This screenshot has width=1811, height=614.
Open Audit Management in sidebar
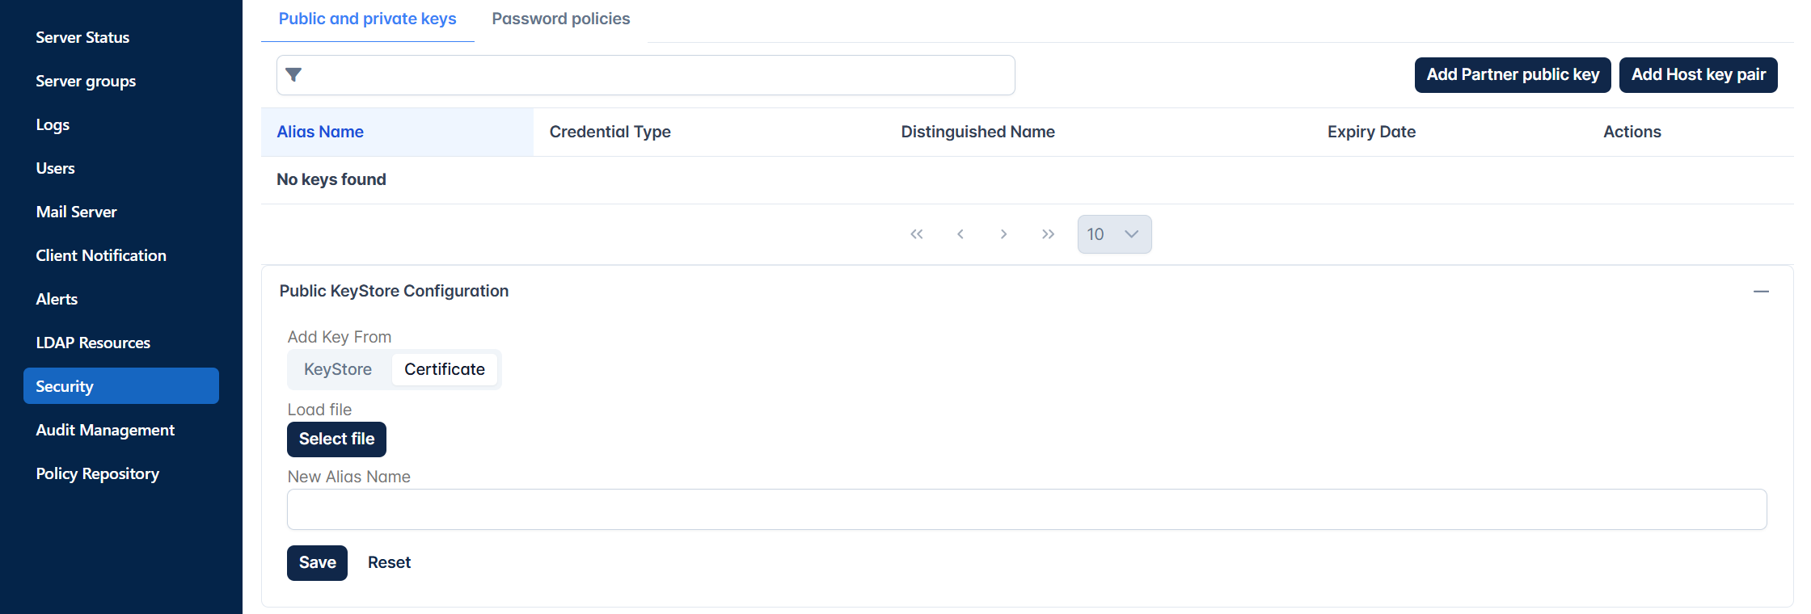pos(105,430)
